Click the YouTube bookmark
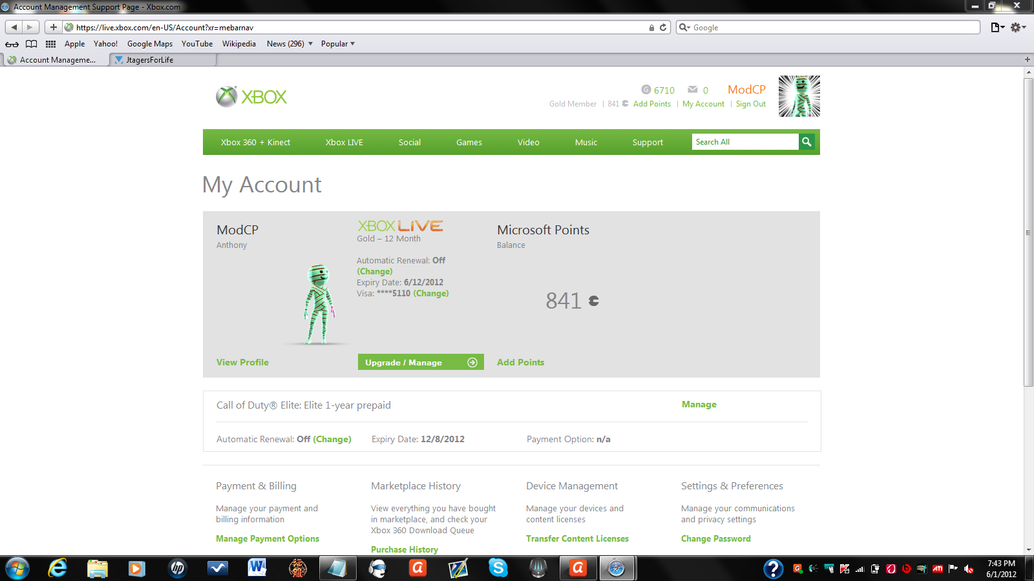 [x=197, y=44]
